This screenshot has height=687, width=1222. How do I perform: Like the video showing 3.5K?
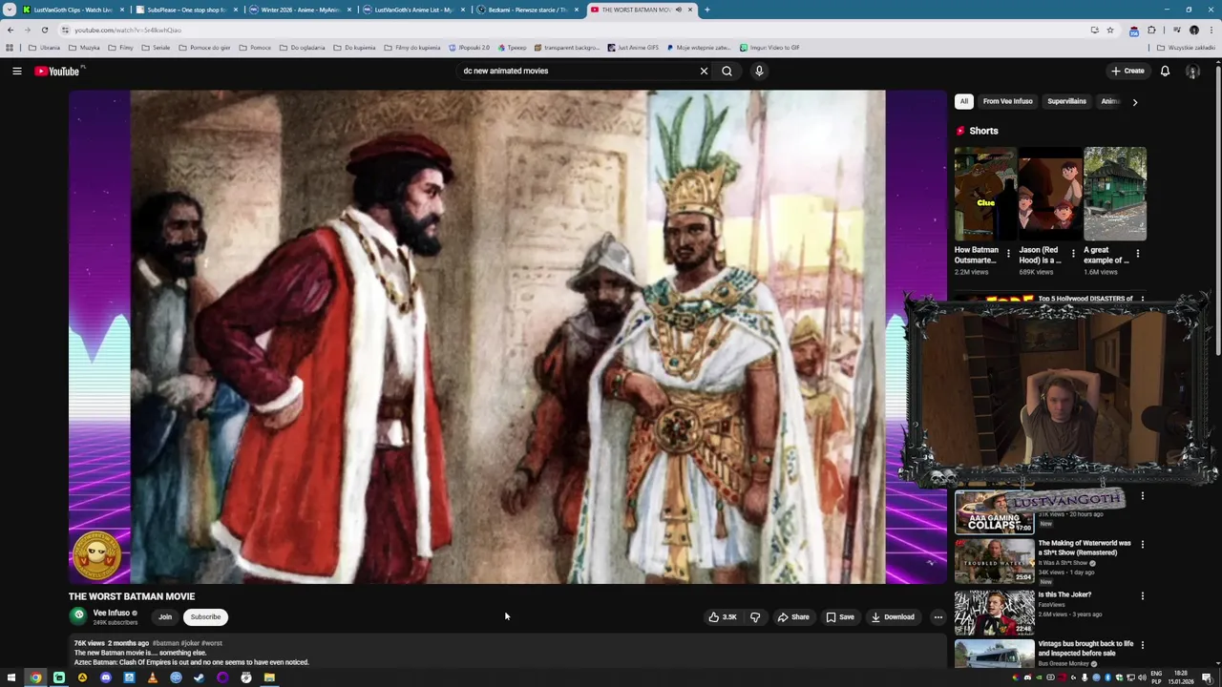[722, 617]
